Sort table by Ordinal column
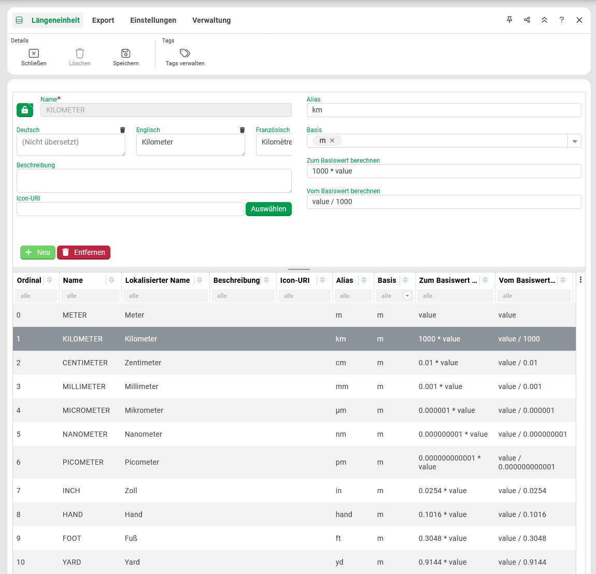This screenshot has height=574, width=596. (49, 280)
